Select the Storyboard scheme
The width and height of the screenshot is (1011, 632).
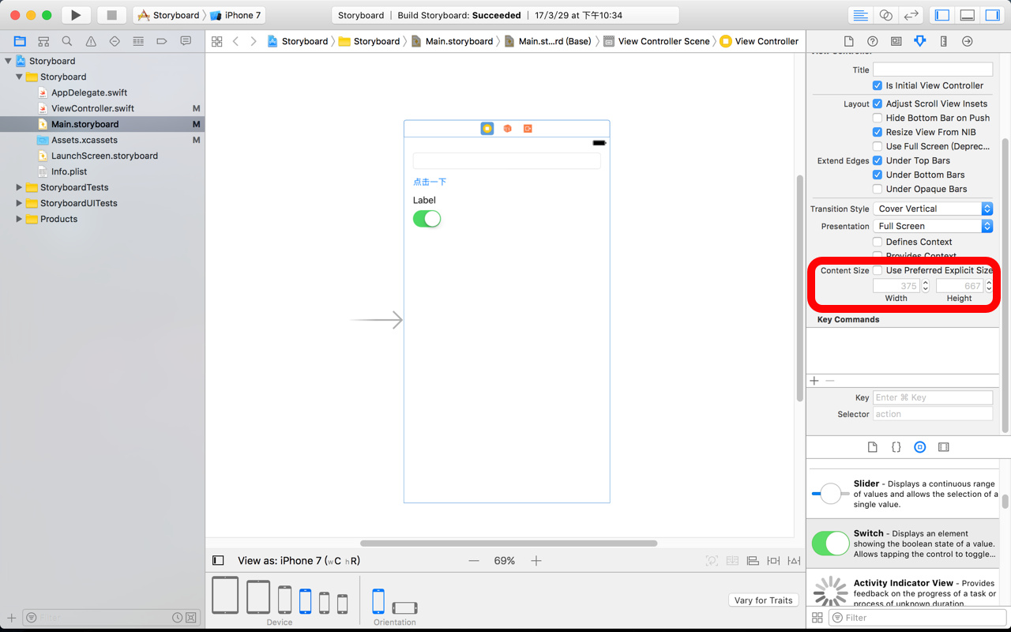pyautogui.click(x=168, y=15)
